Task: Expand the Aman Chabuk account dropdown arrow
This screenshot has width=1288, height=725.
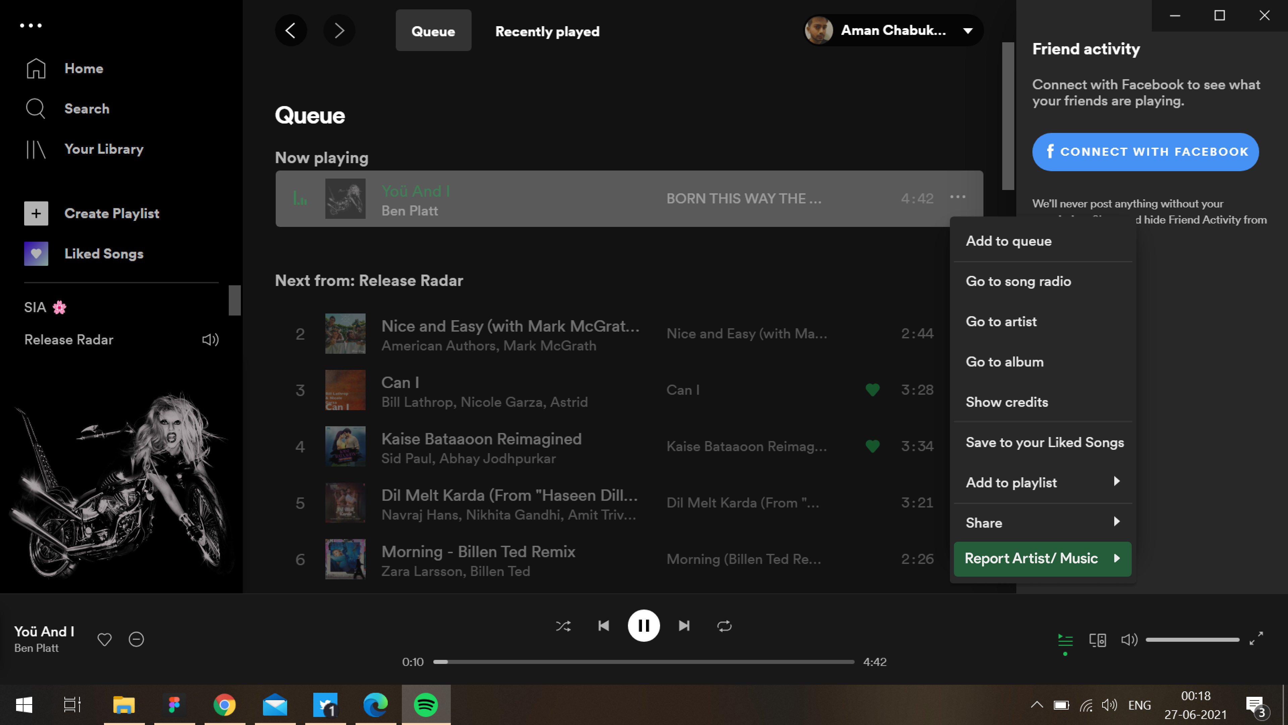Action: click(x=968, y=31)
